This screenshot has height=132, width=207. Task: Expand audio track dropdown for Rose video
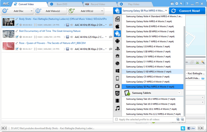106,49
